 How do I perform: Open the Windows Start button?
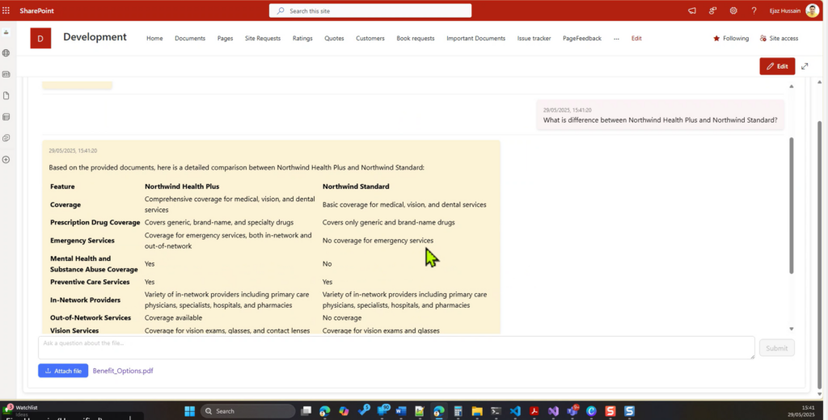189,411
